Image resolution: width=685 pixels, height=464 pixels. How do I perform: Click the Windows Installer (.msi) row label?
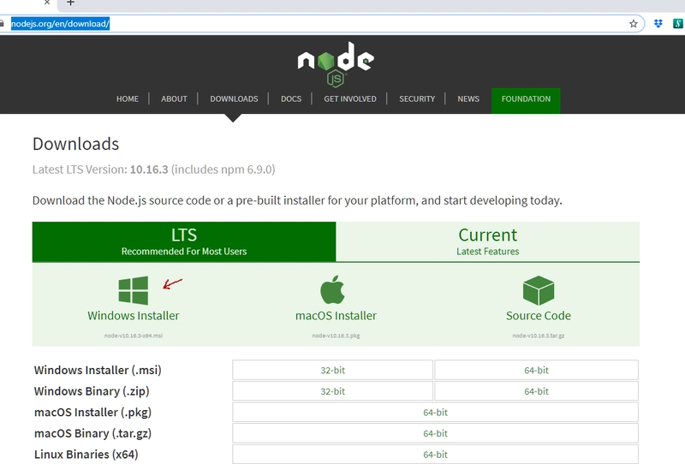tap(98, 370)
